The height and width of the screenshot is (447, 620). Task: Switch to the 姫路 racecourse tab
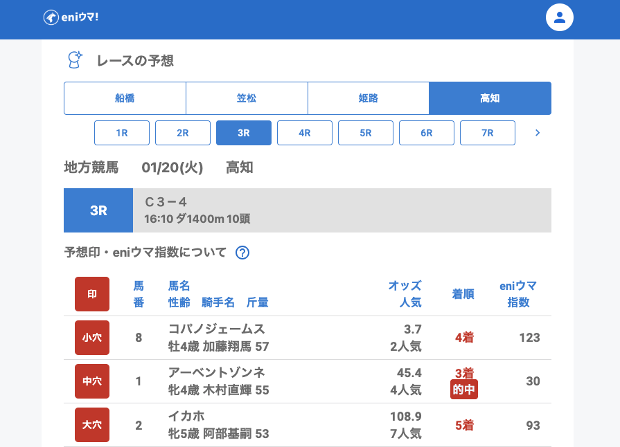click(369, 98)
